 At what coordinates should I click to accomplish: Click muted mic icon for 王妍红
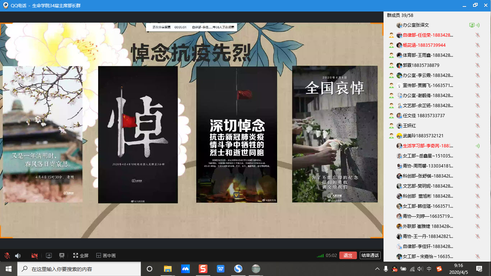point(478,126)
